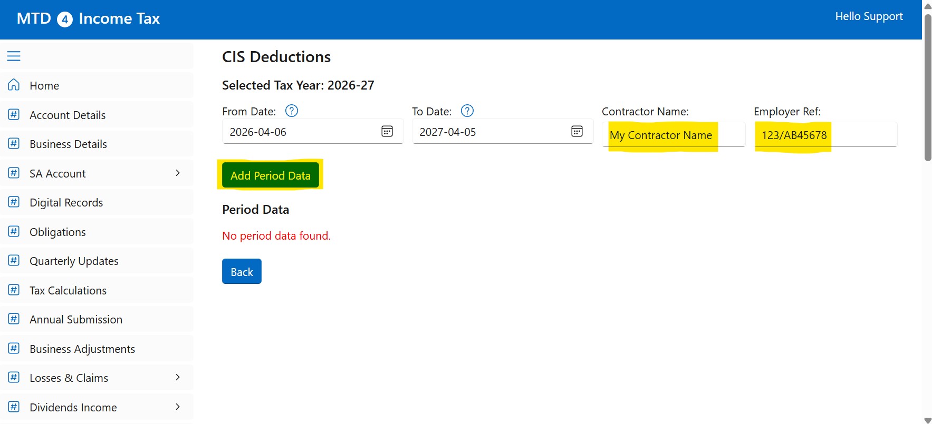Toggle the hamburger sidebar menu icon
The height and width of the screenshot is (424, 932).
[14, 56]
